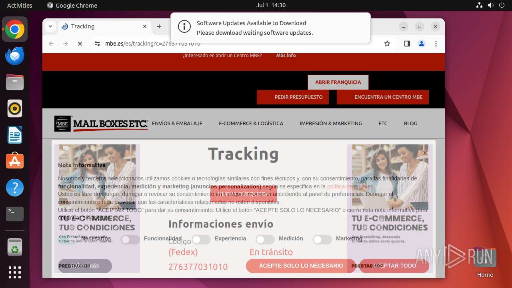Click the Software Updates Available notification
Screen dimensions: 512x288
point(270,28)
